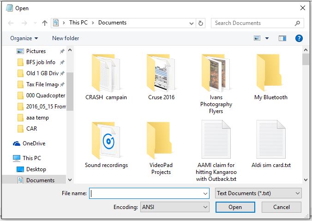Select OneDrive in the navigation pane
The image size is (312, 221).
point(34,143)
